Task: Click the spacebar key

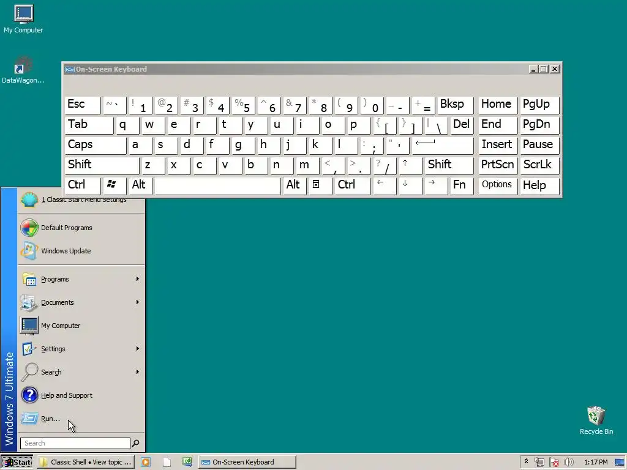Action: point(217,185)
